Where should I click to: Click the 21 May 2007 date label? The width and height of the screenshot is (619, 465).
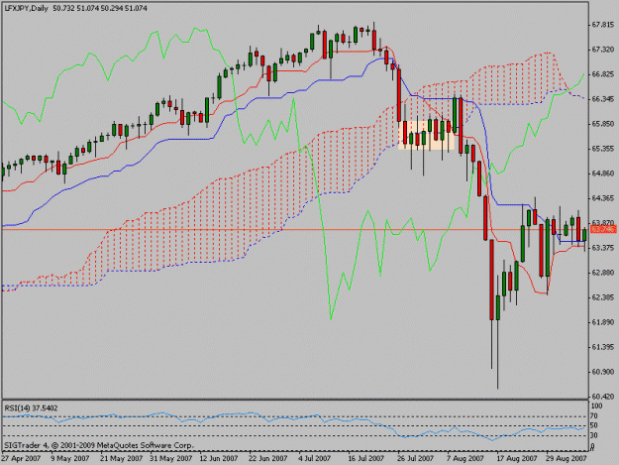[x=121, y=459]
